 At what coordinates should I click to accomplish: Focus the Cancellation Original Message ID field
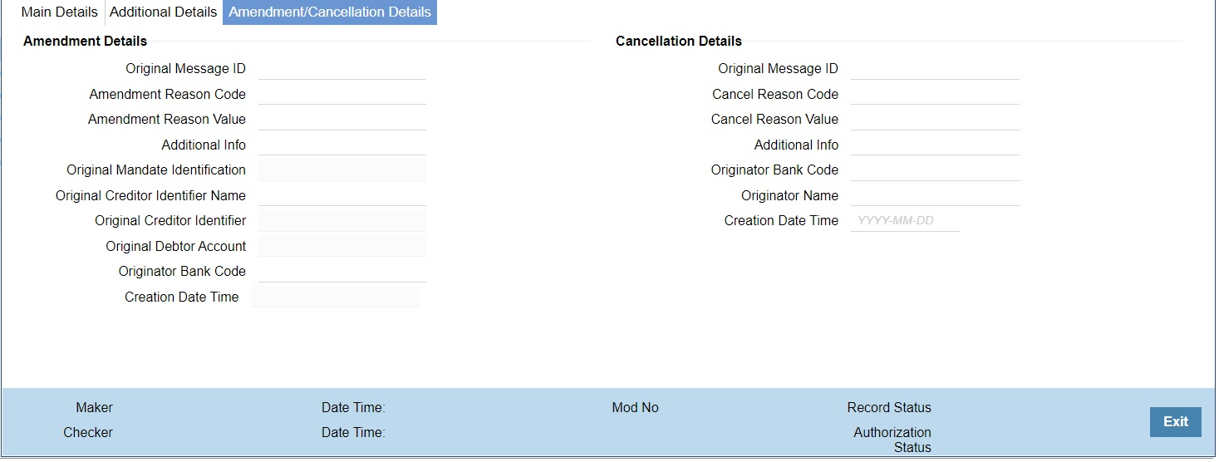tap(935, 69)
